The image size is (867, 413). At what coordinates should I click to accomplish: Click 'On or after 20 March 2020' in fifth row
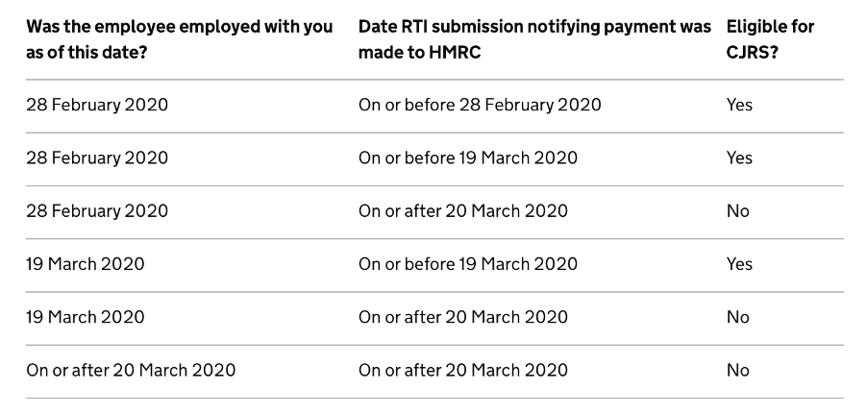pyautogui.click(x=462, y=317)
